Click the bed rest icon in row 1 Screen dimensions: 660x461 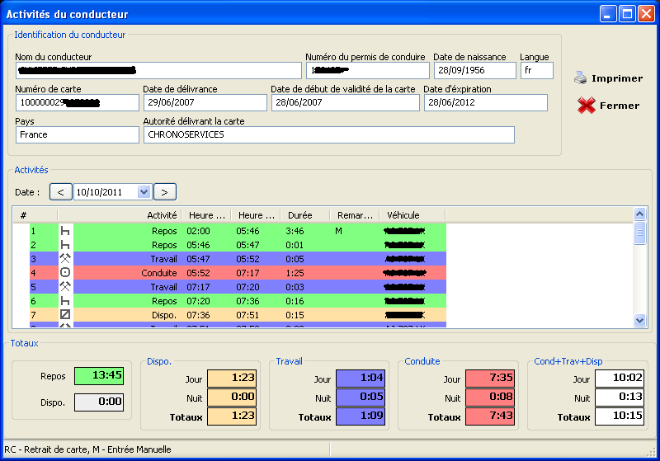click(65, 231)
